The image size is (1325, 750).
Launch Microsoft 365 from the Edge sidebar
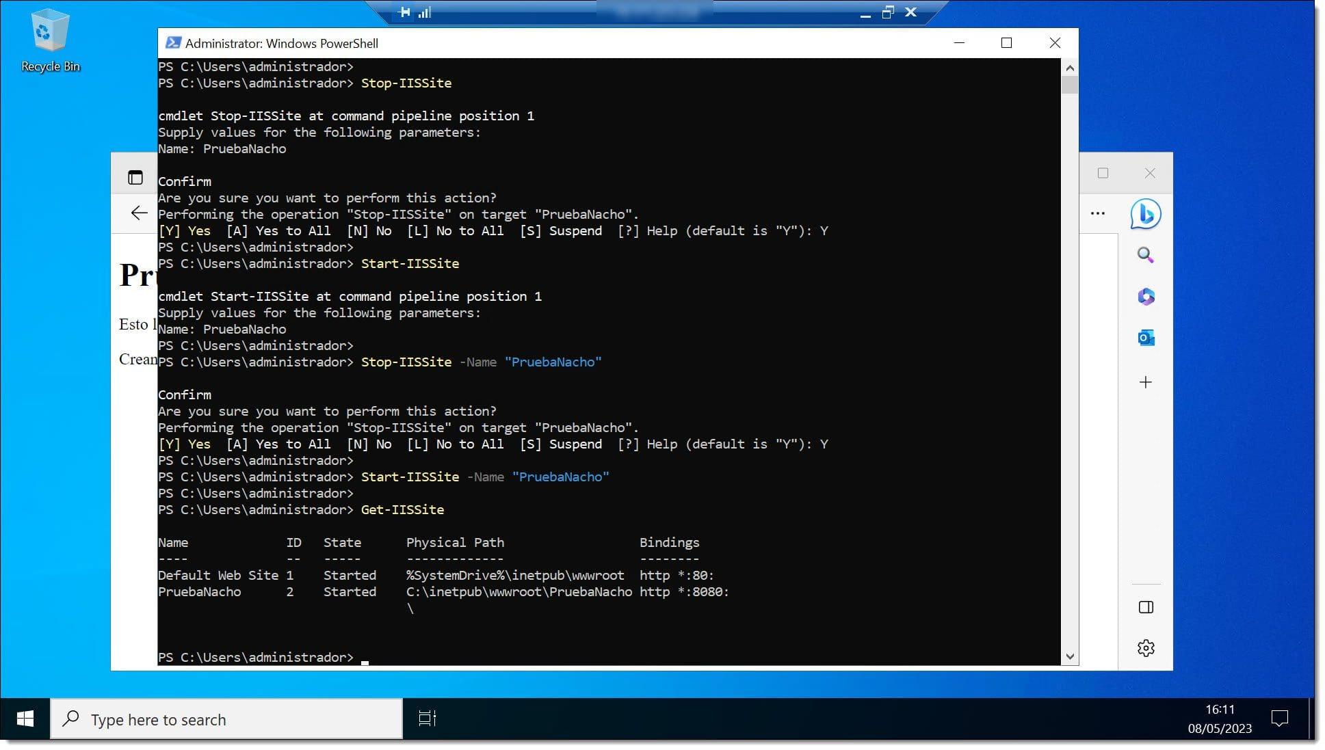(x=1146, y=297)
